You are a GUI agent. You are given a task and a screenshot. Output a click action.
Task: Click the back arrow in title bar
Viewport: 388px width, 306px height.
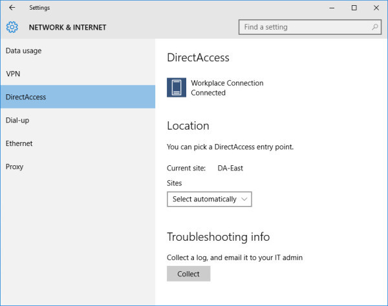pos(12,8)
